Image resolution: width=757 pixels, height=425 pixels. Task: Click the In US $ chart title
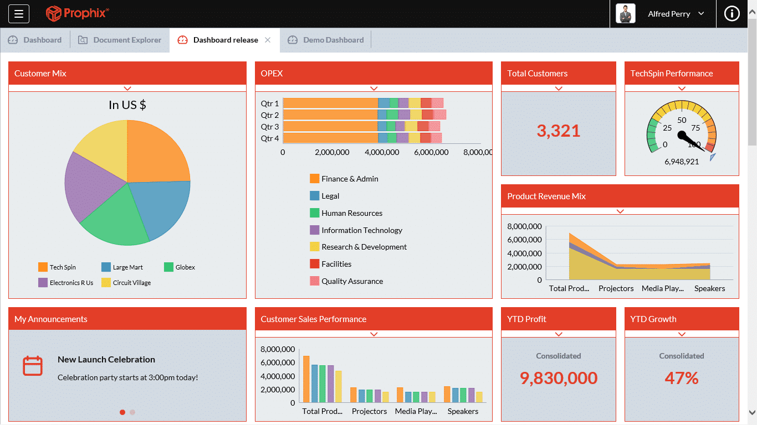pos(127,105)
